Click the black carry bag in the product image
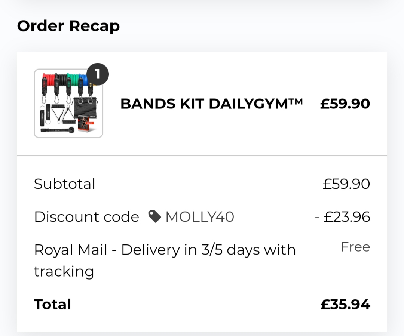404x336 pixels. click(x=85, y=108)
